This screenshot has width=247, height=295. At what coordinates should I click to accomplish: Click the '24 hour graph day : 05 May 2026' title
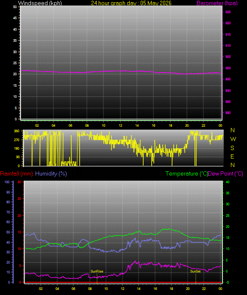tap(131, 3)
